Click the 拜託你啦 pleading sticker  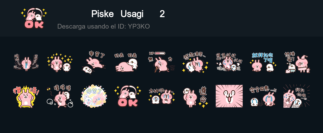[x=297, y=96]
